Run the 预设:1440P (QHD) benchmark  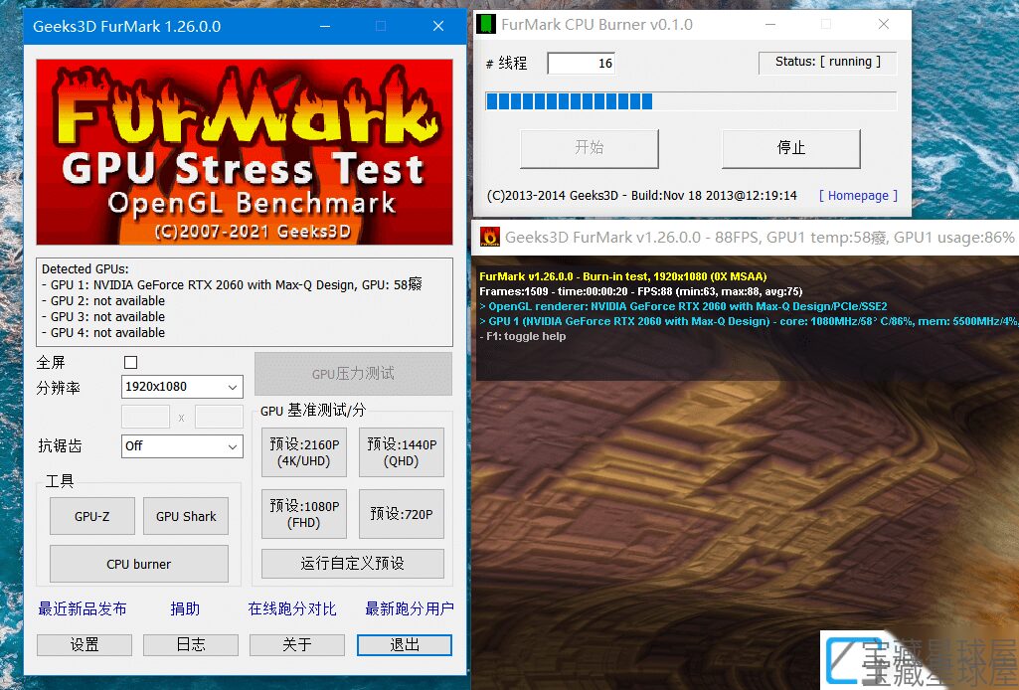pos(402,452)
